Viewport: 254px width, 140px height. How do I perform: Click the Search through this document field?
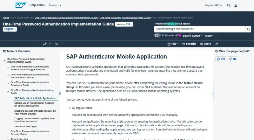(x=200, y=29)
